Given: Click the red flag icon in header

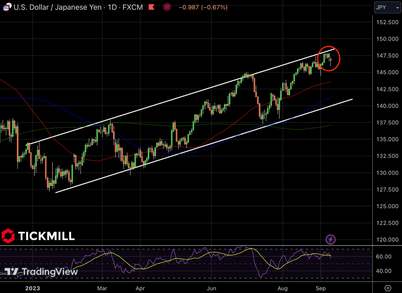Looking at the screenshot, I should click(151, 7).
